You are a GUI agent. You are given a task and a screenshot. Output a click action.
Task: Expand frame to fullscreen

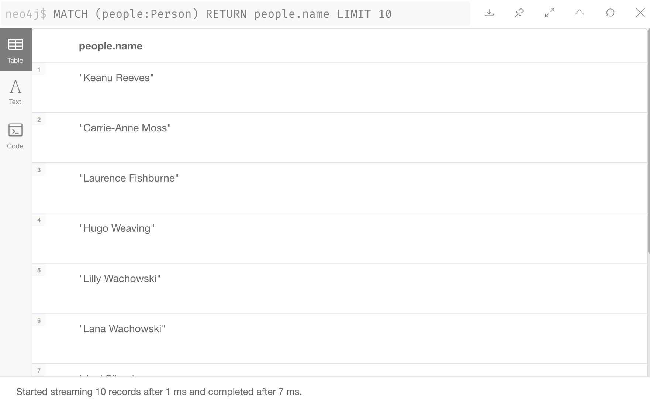tap(550, 13)
